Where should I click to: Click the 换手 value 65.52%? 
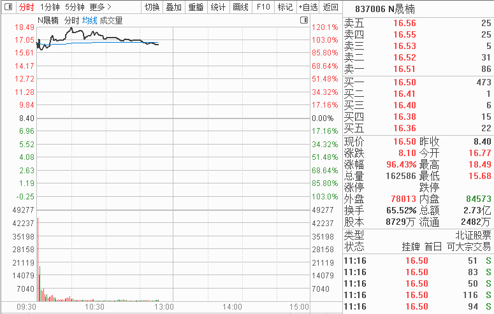tap(402, 210)
